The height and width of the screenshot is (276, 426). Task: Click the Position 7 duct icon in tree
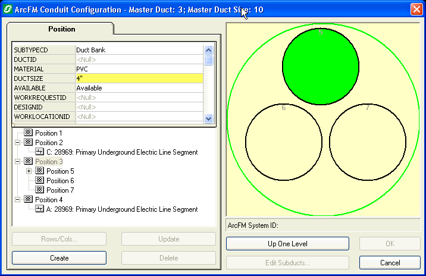tap(39, 190)
